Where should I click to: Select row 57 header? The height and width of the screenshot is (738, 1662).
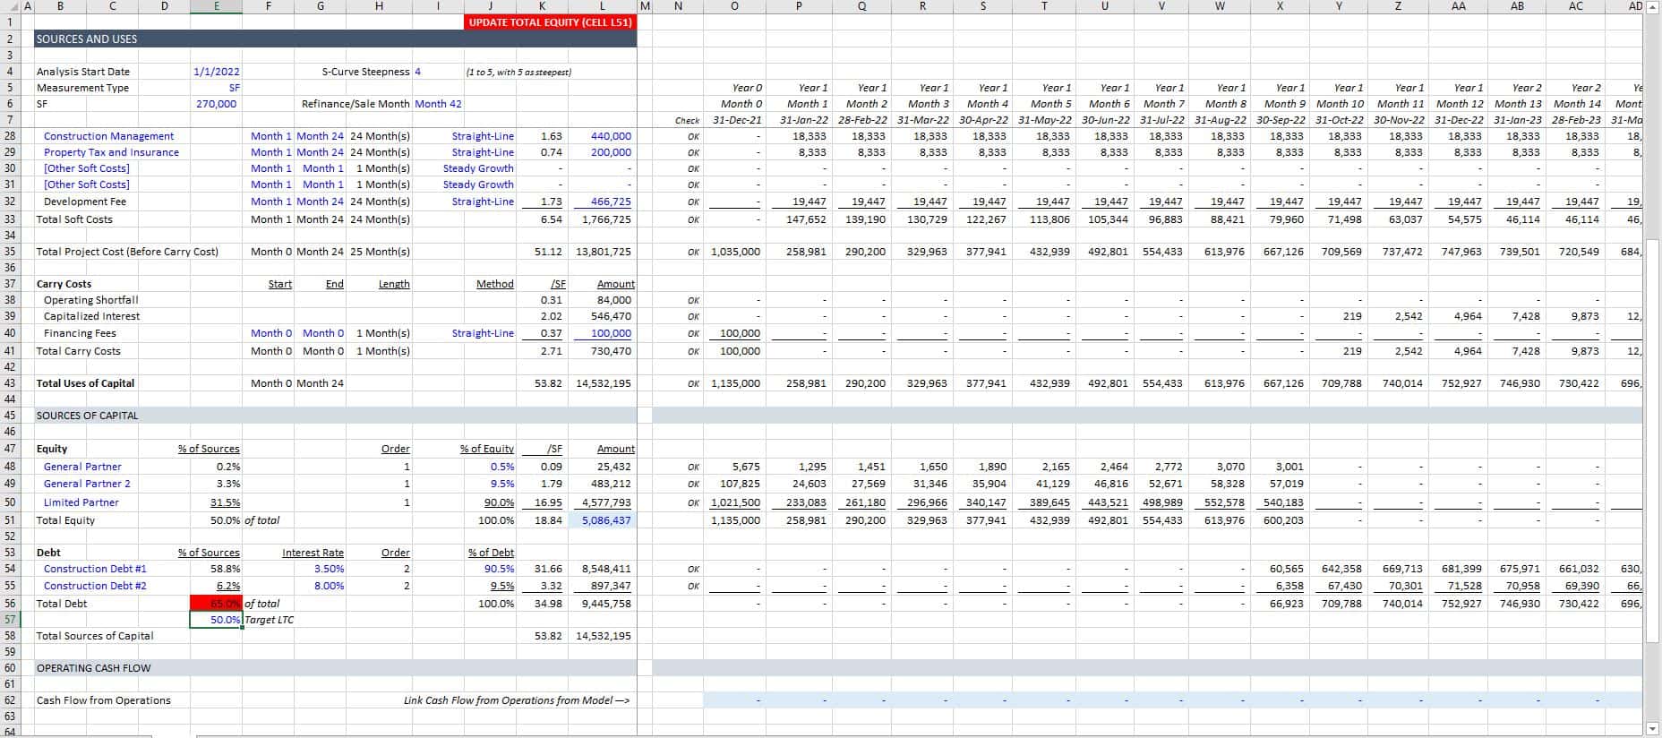(x=9, y=620)
